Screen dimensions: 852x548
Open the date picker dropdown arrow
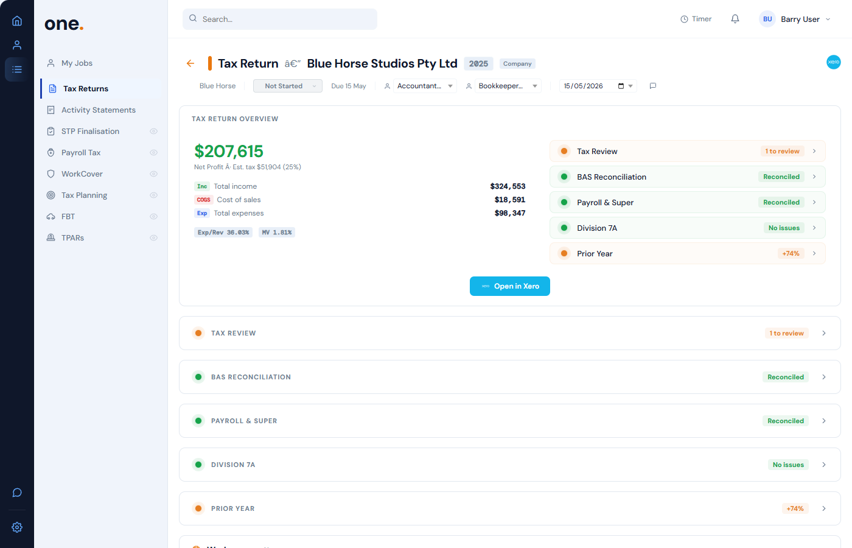[630, 86]
